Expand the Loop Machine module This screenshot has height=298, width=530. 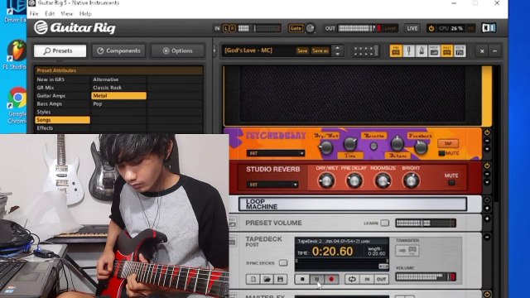tap(487, 208)
